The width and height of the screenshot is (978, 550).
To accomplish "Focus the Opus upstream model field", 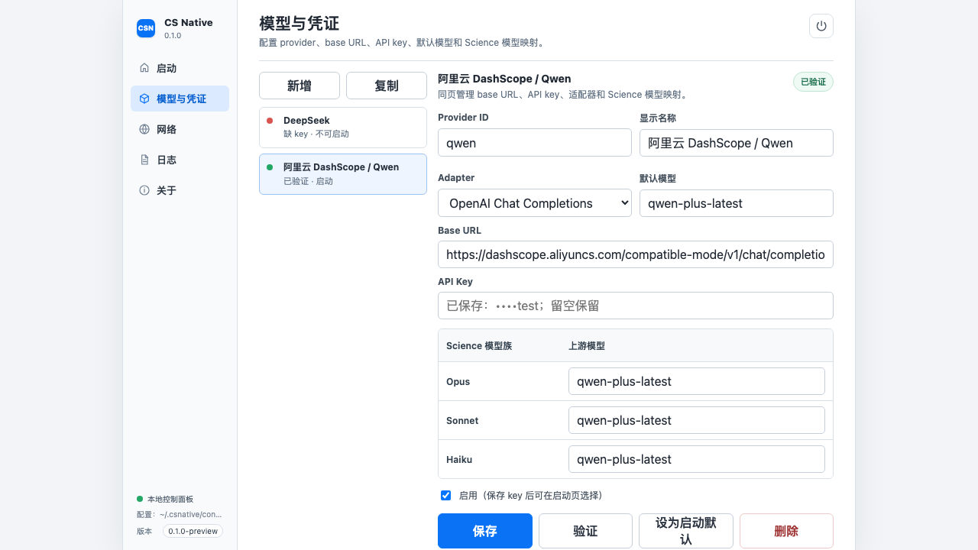I will [697, 381].
